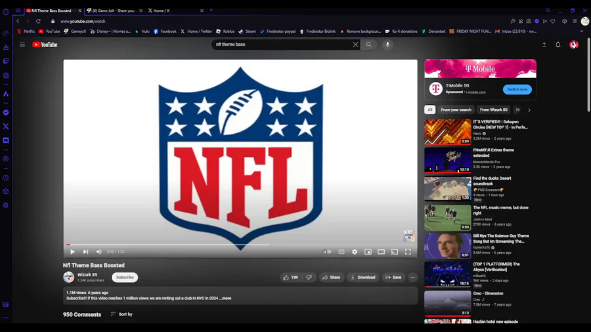Image resolution: width=591 pixels, height=332 pixels.
Task: Like the video with 19K likes
Action: pos(291,278)
